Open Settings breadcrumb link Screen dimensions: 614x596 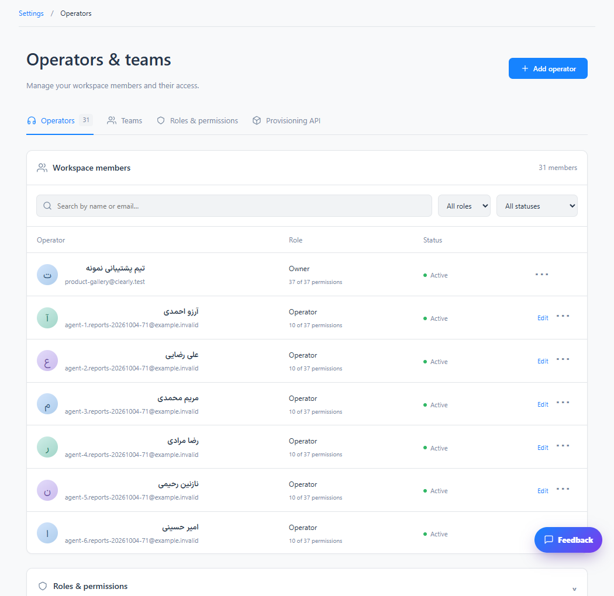[x=31, y=13]
